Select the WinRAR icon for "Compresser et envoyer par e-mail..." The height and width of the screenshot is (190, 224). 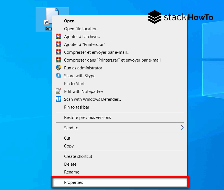coord(59,52)
